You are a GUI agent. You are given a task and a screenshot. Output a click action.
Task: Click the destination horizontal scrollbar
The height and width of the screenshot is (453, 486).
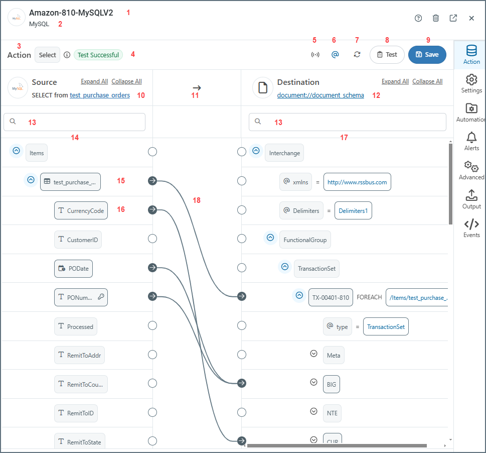click(x=336, y=445)
